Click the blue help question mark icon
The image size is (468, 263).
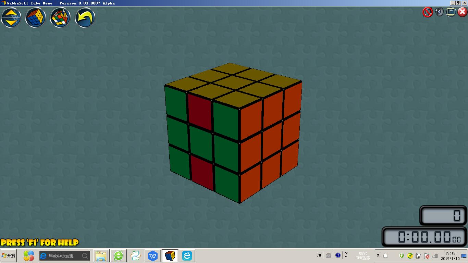338,255
